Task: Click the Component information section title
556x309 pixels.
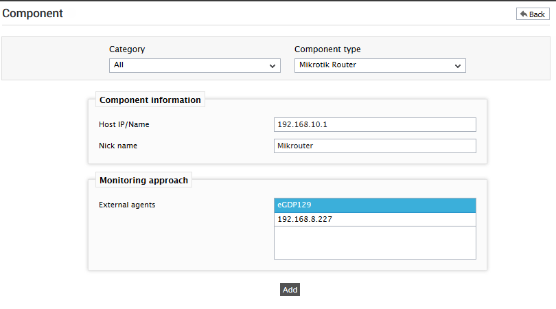Action: click(150, 100)
